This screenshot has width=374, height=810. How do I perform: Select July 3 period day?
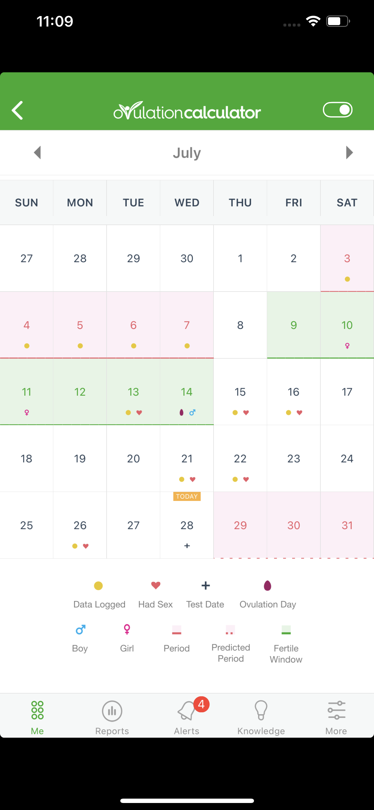(347, 258)
